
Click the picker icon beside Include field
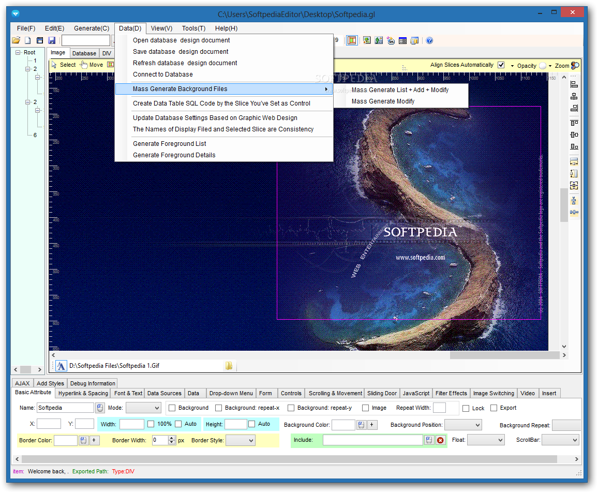click(x=429, y=440)
